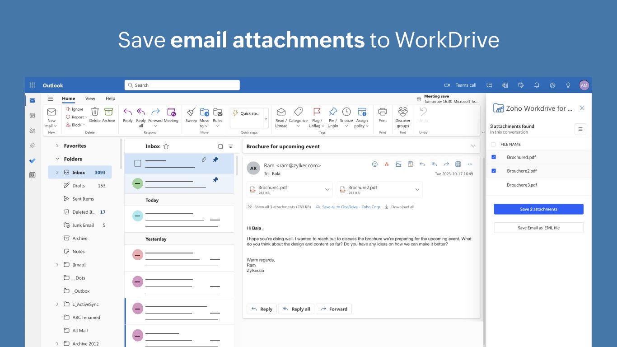Click the Archive icon in ribbon
617x347 pixels.
(x=108, y=112)
